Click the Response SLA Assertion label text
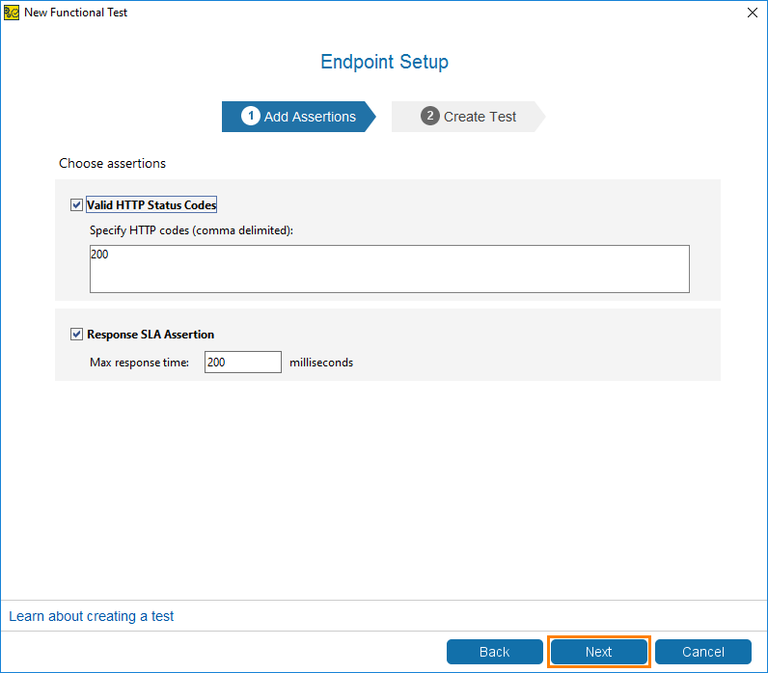 (x=151, y=335)
